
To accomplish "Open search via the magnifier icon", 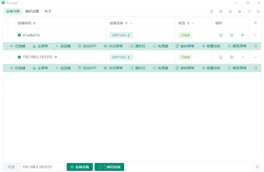I will pyautogui.click(x=258, y=11).
